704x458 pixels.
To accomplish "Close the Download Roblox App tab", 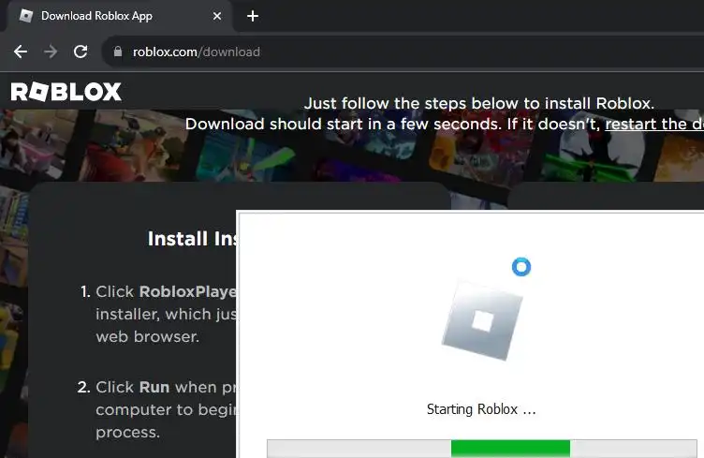I will pos(217,16).
